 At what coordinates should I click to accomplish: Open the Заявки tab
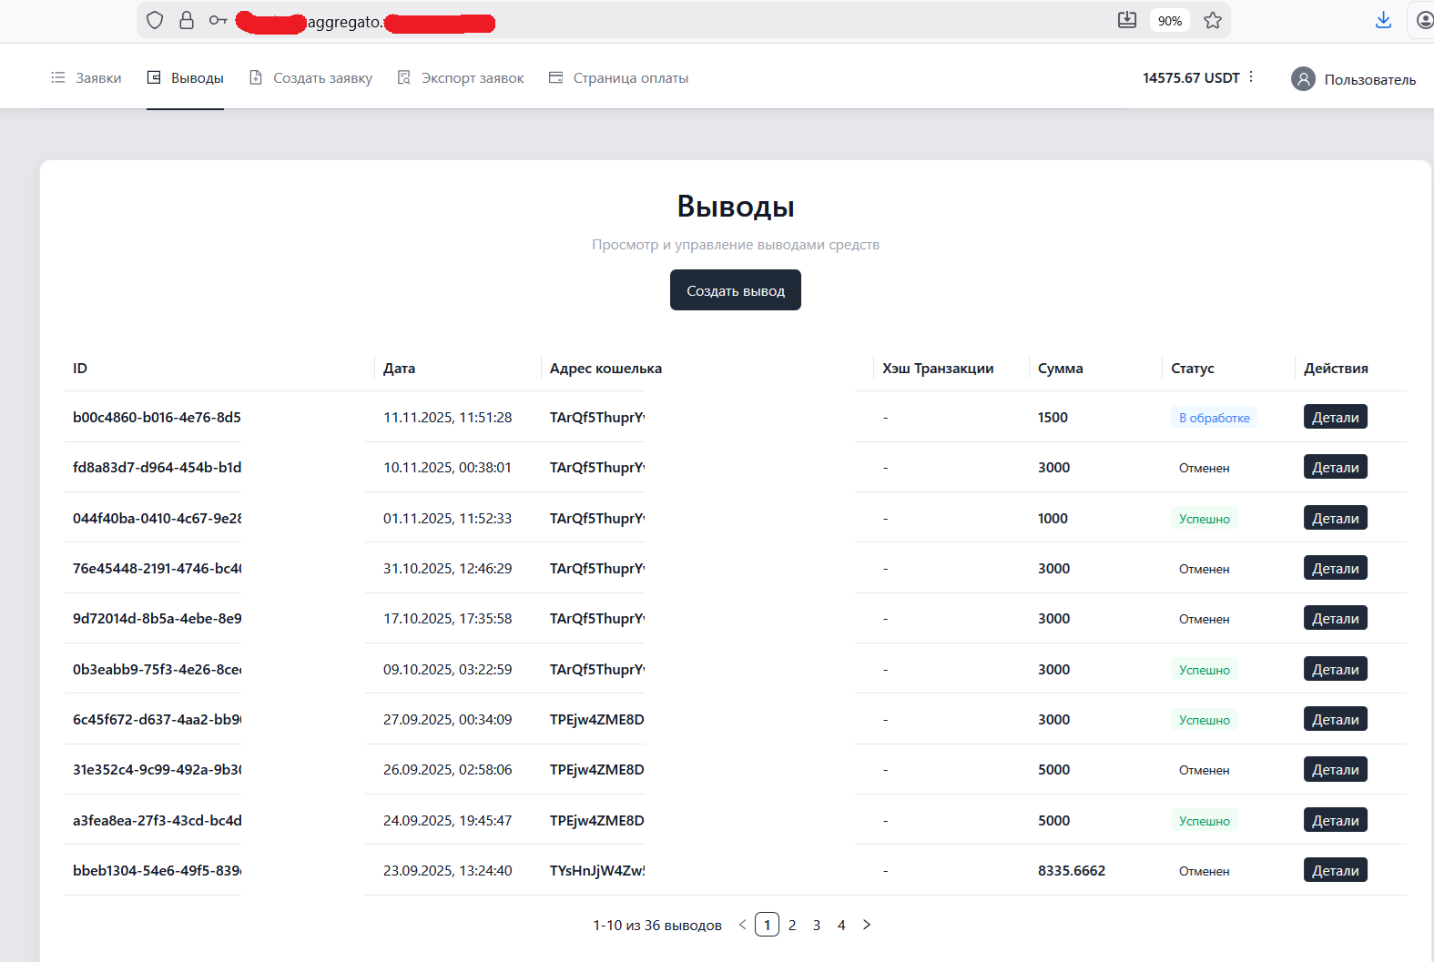coord(86,78)
